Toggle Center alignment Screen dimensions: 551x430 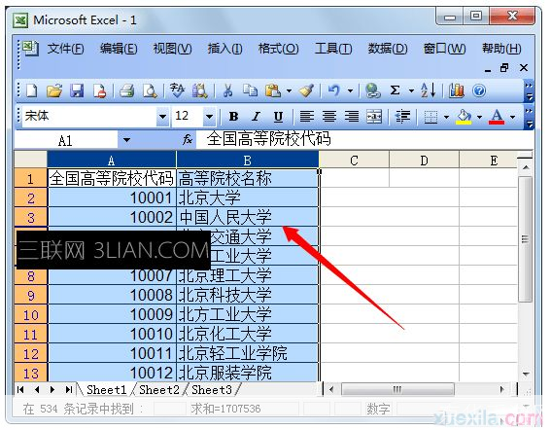tap(329, 116)
